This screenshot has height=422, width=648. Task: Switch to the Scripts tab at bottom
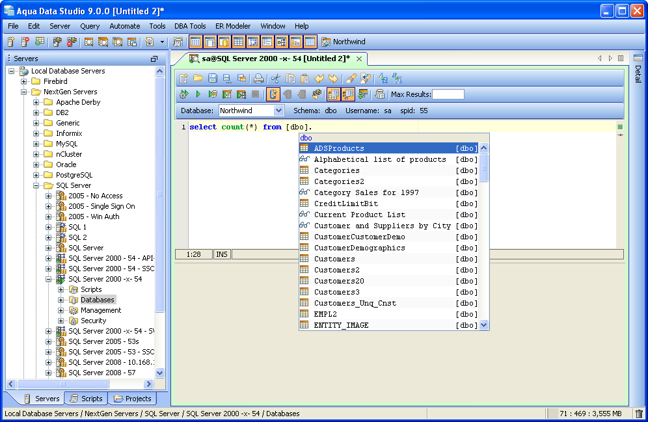[86, 399]
